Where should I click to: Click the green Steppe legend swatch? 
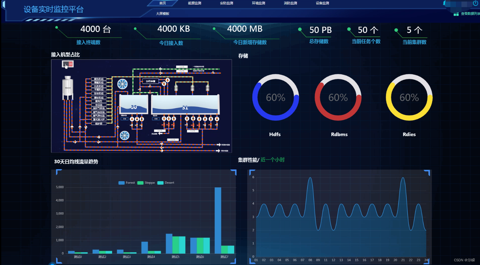(140, 183)
